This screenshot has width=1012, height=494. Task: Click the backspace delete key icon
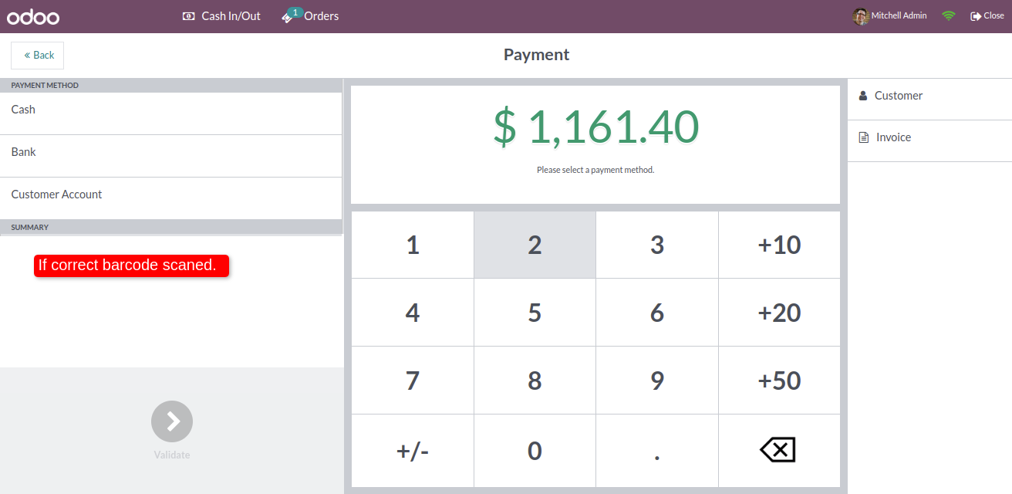(x=778, y=450)
